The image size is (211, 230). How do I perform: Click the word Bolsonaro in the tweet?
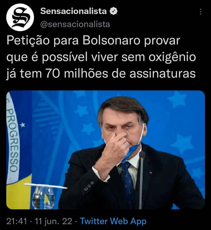(111, 40)
